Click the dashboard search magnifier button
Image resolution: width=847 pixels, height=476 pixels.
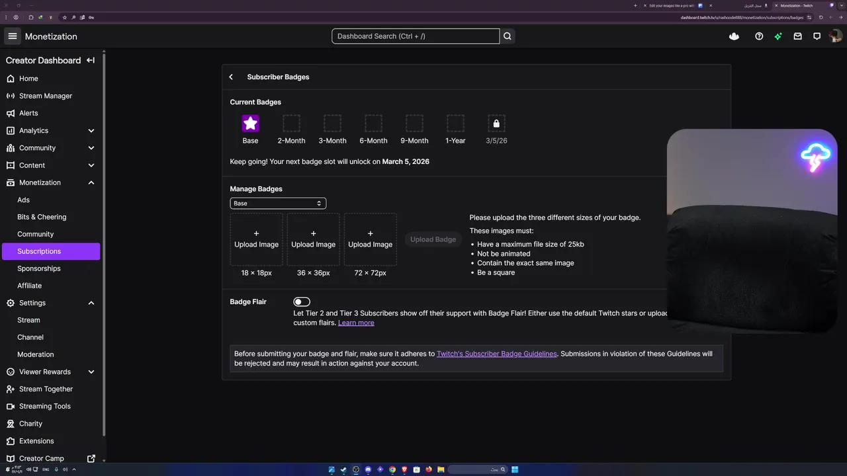[508, 36]
